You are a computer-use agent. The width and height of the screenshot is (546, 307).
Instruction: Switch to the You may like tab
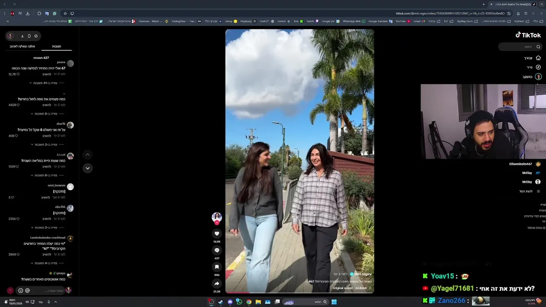22,46
